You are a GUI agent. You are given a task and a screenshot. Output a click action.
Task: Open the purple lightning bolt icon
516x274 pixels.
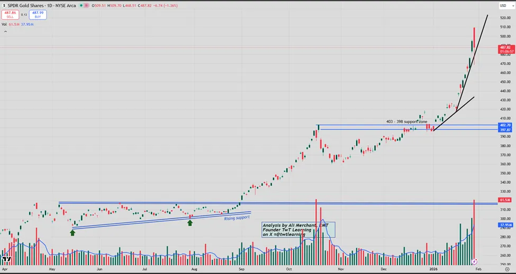point(474,261)
